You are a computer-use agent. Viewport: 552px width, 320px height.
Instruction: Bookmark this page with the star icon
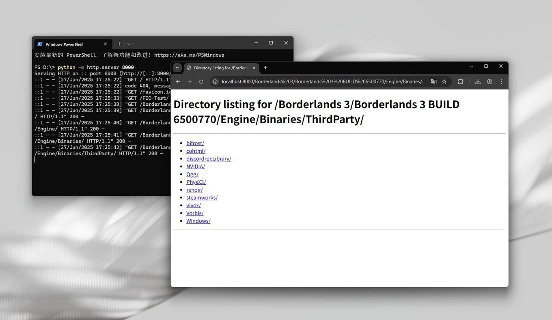[444, 81]
